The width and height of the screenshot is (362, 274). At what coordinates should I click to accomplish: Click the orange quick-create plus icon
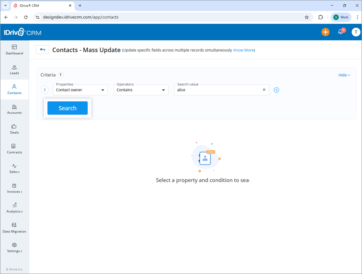[x=325, y=31]
